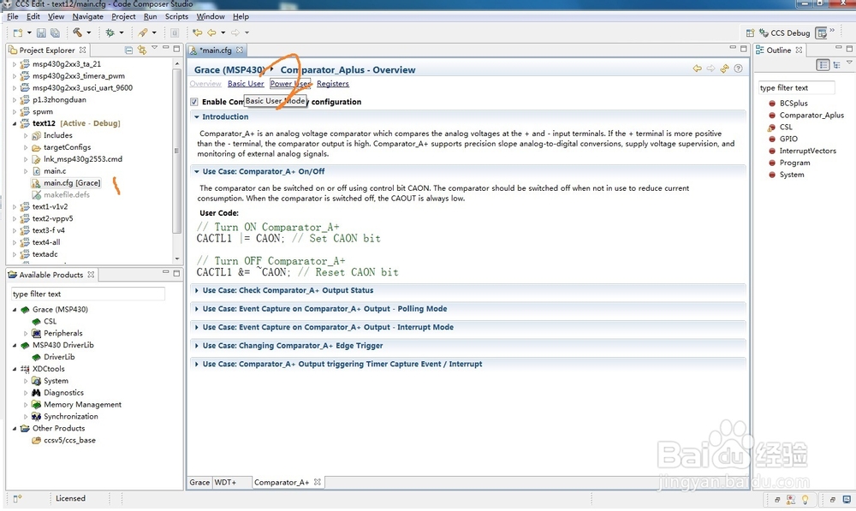856x511 pixels.
Task: Click Link with Editor in Project Explorer
Action: click(x=142, y=51)
